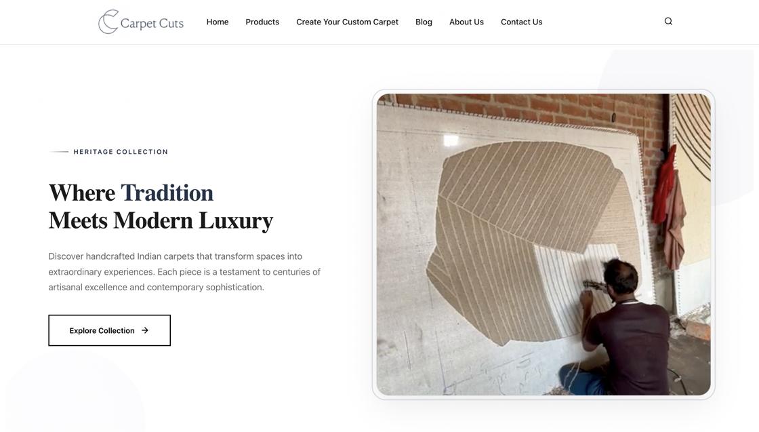Viewport: 759px width, 432px height.
Task: Click the crescent C logo emblem
Action: tap(108, 22)
